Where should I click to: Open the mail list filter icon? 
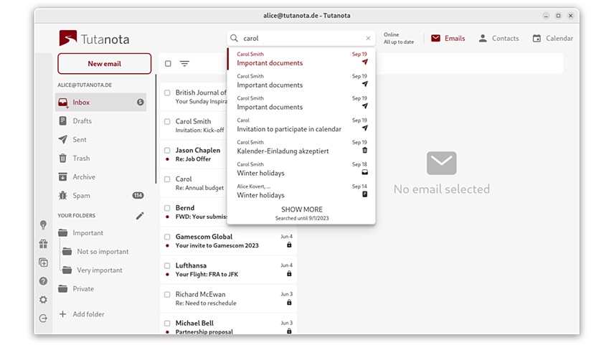coord(184,63)
